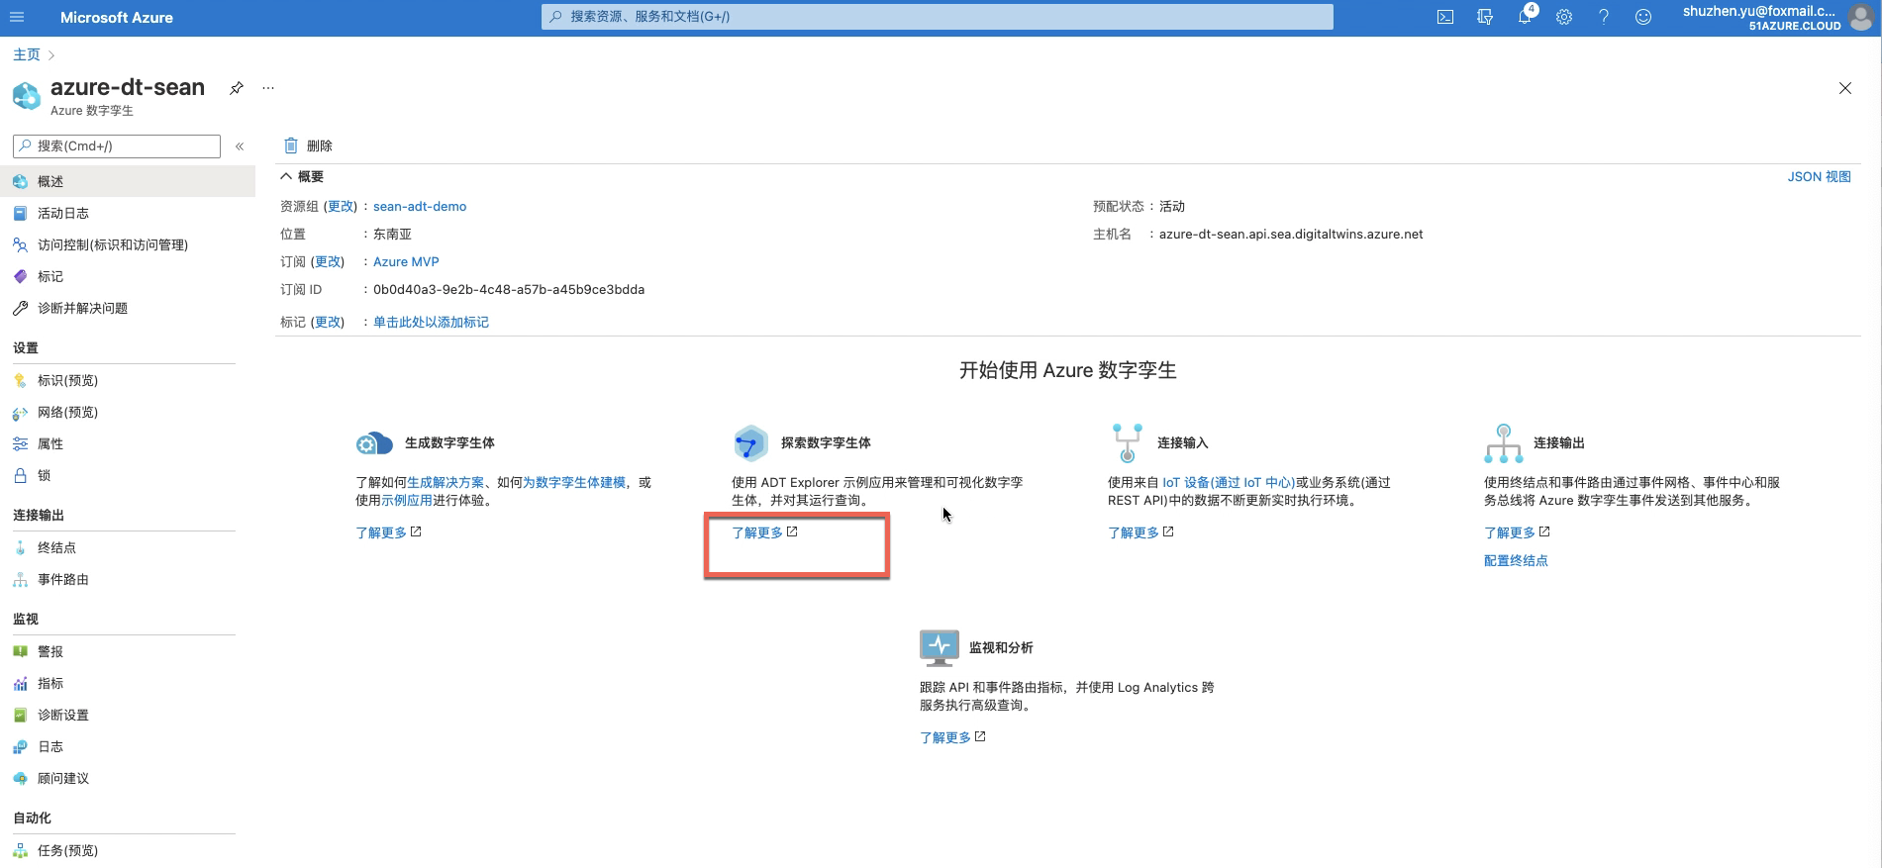Click the user account avatar
Screen dimensions: 1882x868
point(1861,17)
